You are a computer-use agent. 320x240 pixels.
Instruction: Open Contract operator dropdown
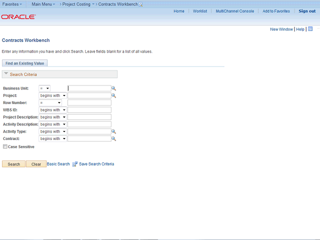(52, 139)
